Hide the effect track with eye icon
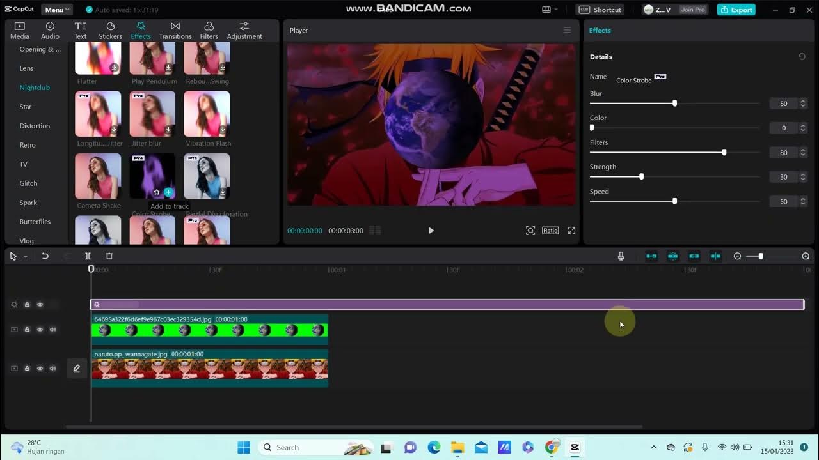This screenshot has height=460, width=819. (40, 305)
